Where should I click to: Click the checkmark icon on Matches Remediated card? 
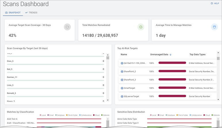[141, 27]
